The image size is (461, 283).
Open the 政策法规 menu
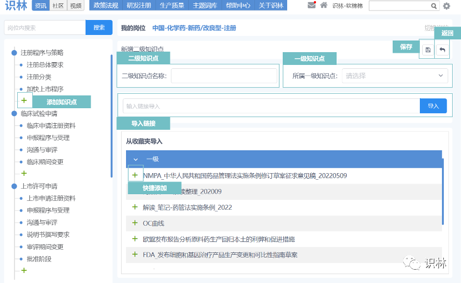[106, 6]
